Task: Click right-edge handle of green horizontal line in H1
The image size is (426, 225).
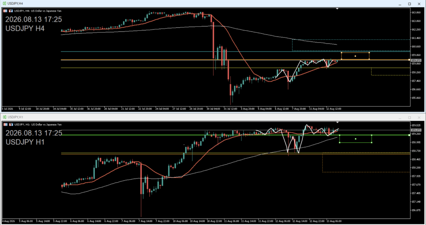Action: 409,135
